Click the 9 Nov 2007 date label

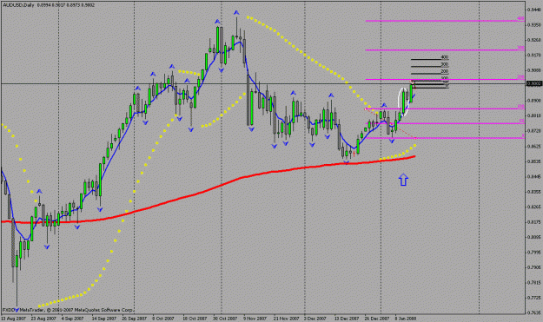click(x=255, y=319)
